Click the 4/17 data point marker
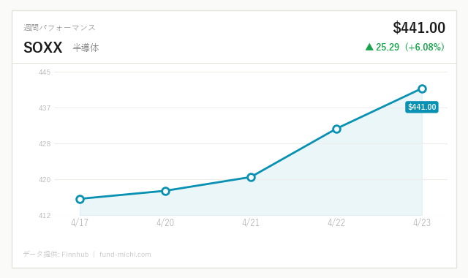The width and height of the screenshot is (468, 278). [x=80, y=199]
